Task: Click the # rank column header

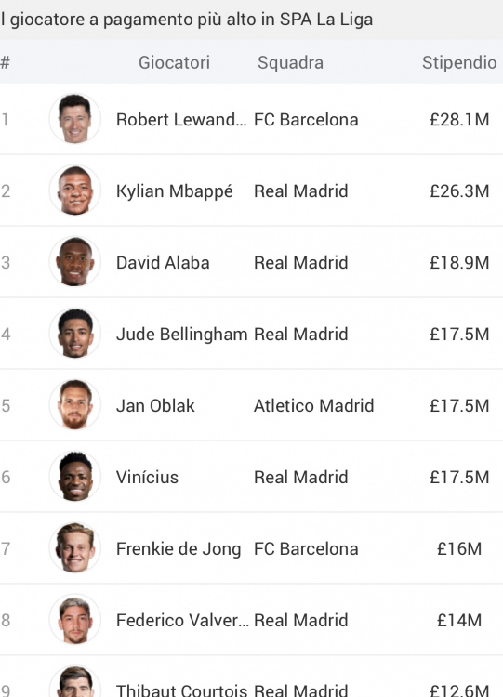Action: point(5,62)
